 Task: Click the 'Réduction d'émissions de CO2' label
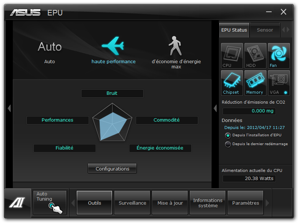(x=253, y=102)
